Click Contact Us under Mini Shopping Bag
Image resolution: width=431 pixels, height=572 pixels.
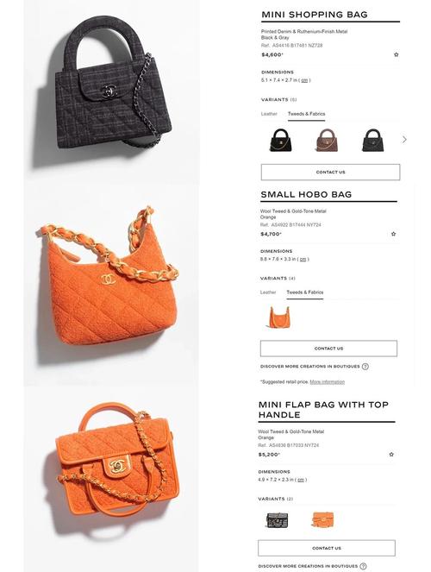pyautogui.click(x=330, y=173)
